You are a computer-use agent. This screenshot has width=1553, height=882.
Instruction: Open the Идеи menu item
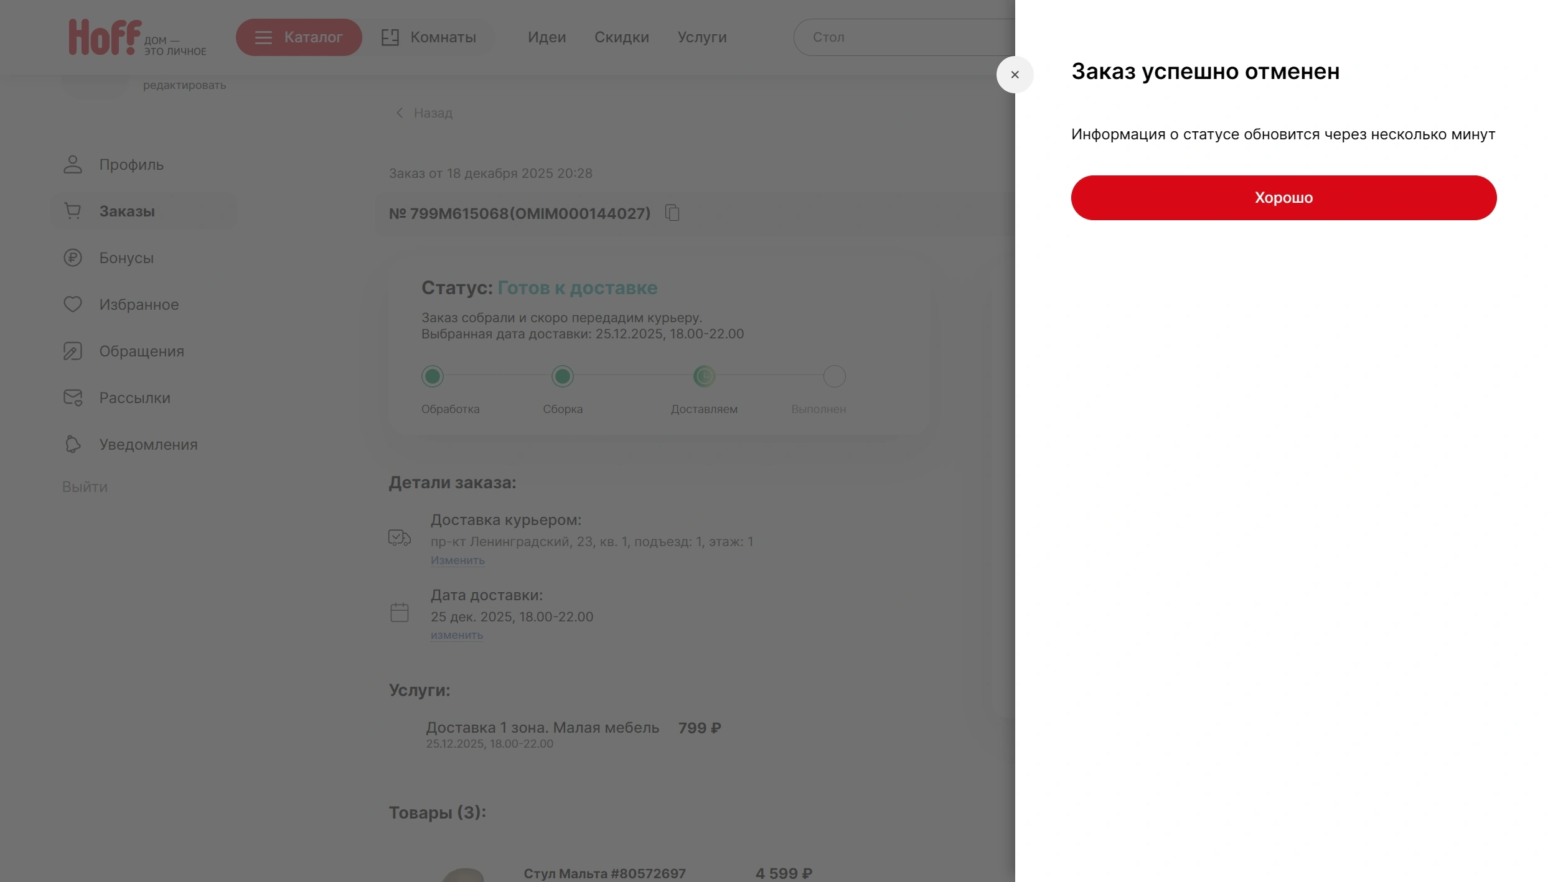tap(547, 37)
